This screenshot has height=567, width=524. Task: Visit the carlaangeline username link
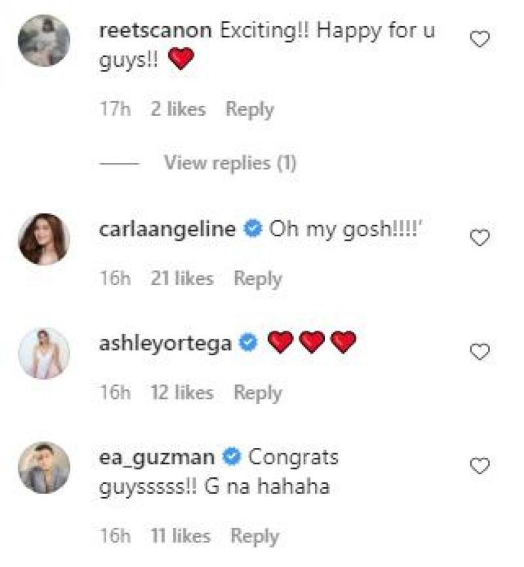coord(167,230)
